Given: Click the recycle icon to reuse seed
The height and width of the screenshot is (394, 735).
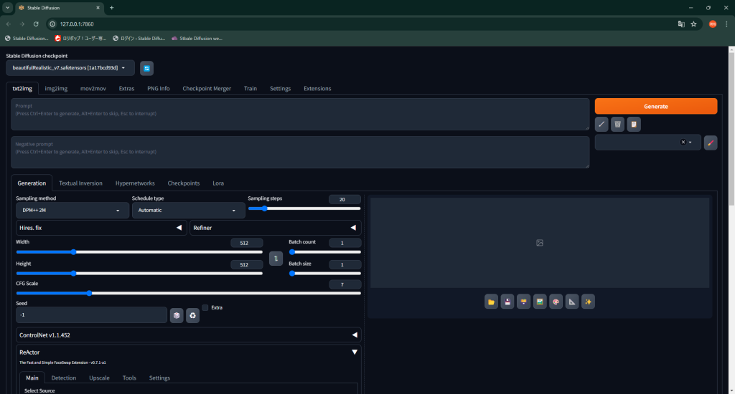Looking at the screenshot, I should [192, 315].
